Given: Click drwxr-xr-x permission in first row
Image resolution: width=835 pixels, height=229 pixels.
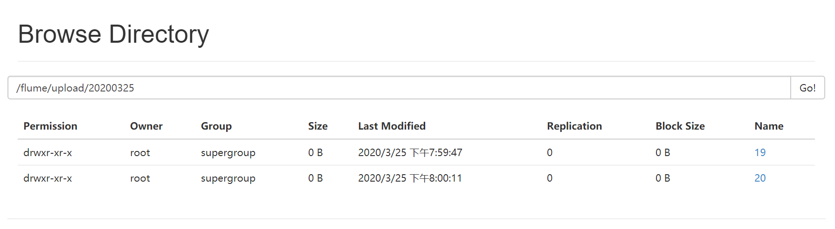Looking at the screenshot, I should (x=48, y=152).
